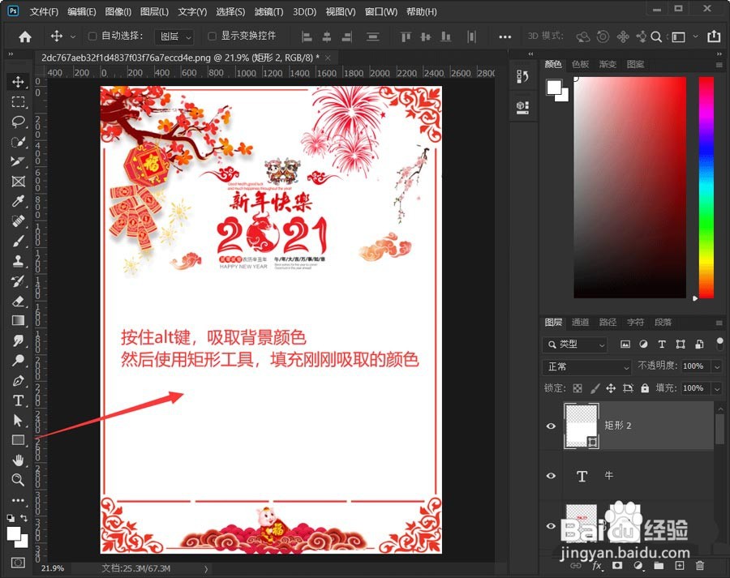Swap foreground and background colors

click(x=24, y=517)
